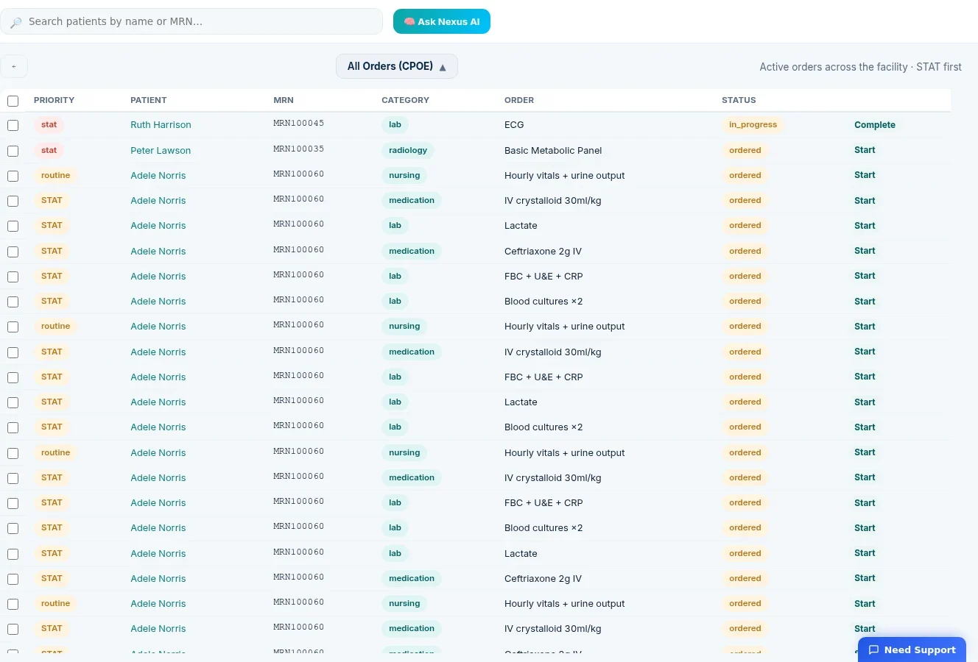Click the in_progress status badge
Screen dimensions: 978x662
pos(753,124)
